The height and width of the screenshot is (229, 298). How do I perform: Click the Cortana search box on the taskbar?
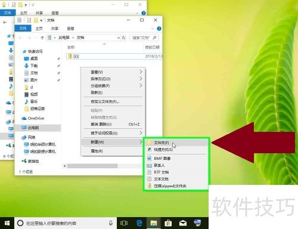[66, 223]
